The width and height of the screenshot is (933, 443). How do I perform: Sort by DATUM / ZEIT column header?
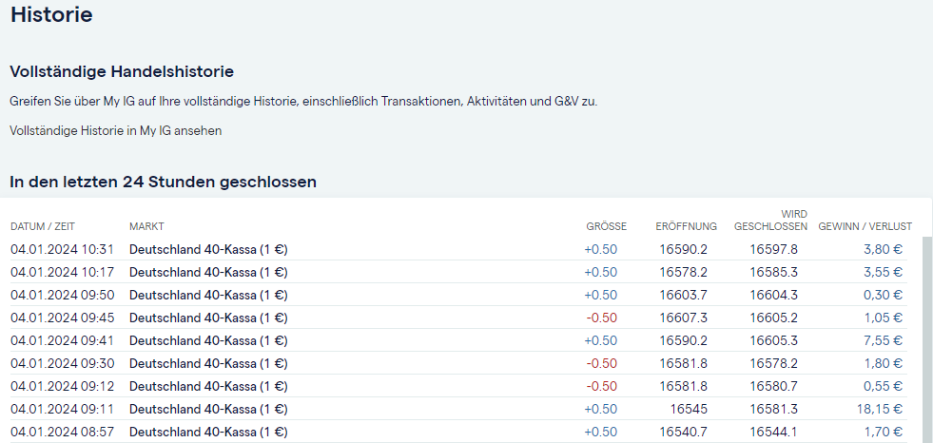(x=43, y=226)
